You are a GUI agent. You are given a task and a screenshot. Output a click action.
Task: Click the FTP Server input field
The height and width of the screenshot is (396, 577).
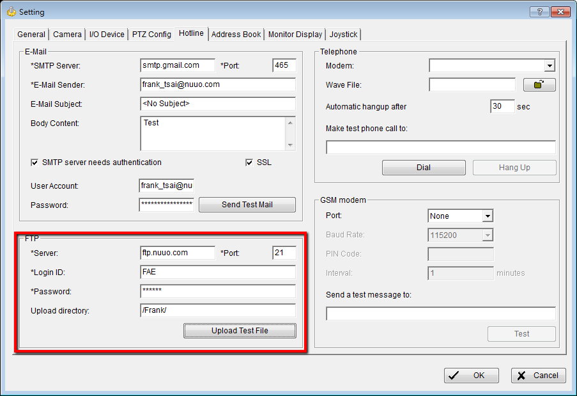pyautogui.click(x=178, y=253)
